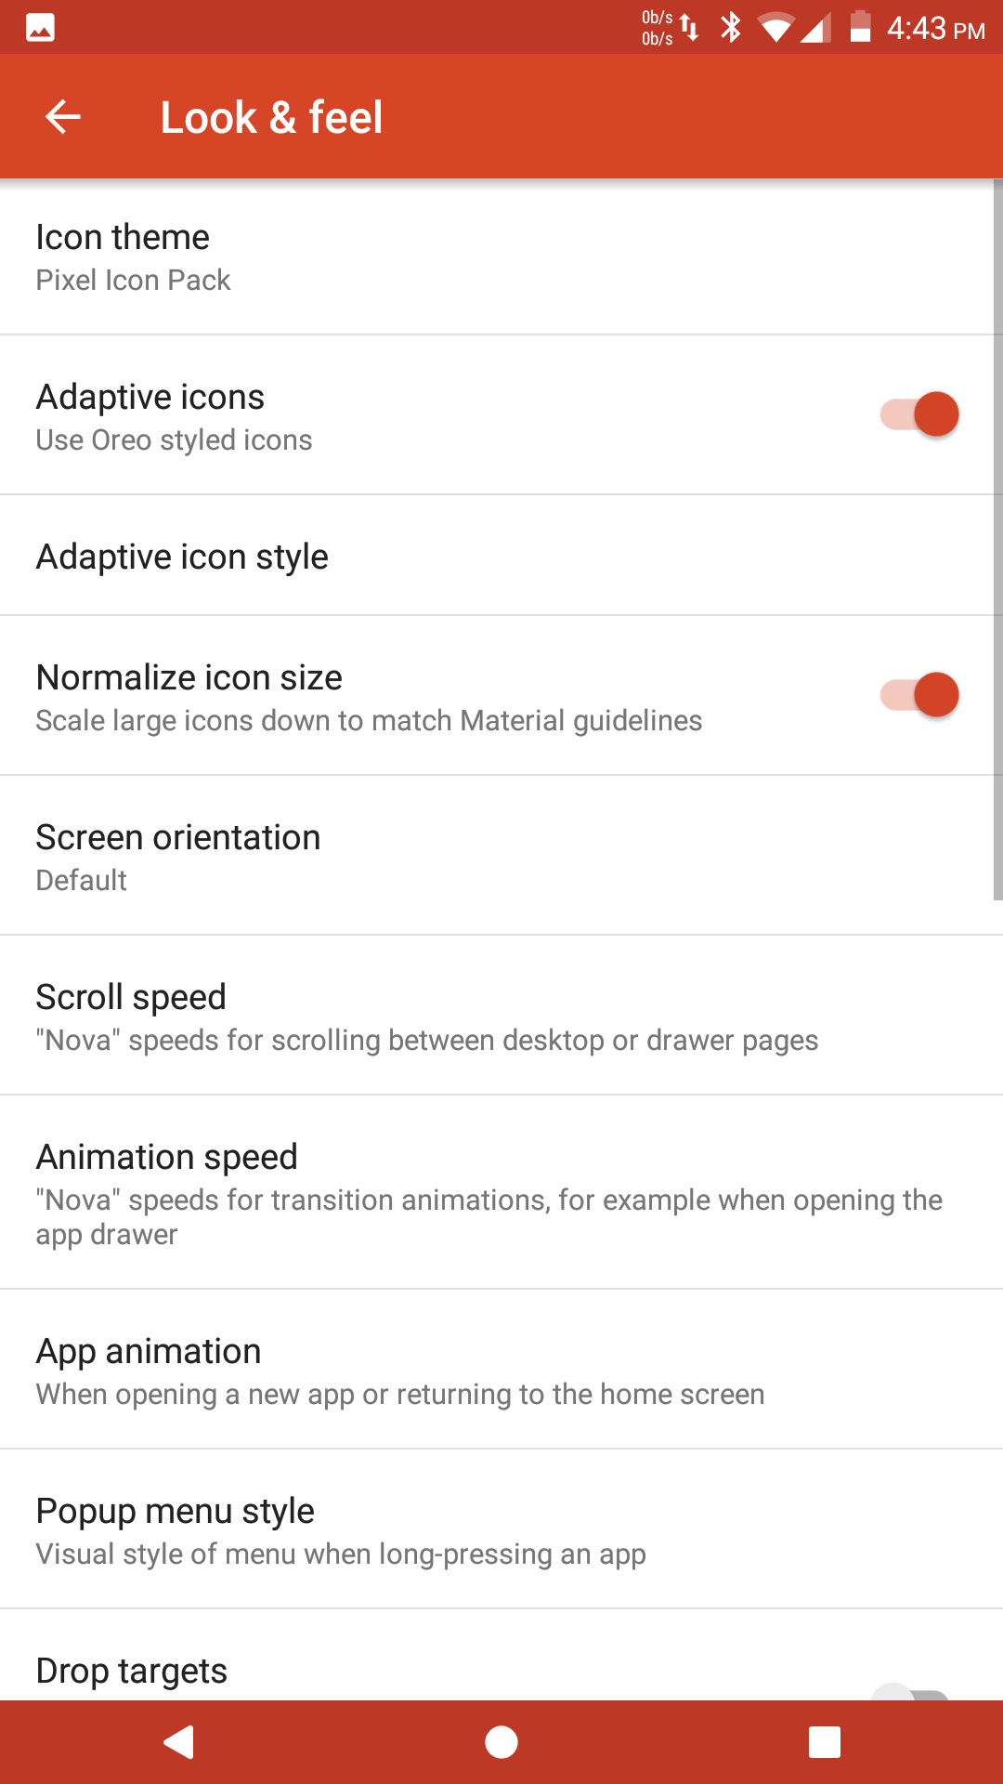Image resolution: width=1003 pixels, height=1784 pixels.
Task: Tap the image notification icon in status bar
Action: (40, 28)
